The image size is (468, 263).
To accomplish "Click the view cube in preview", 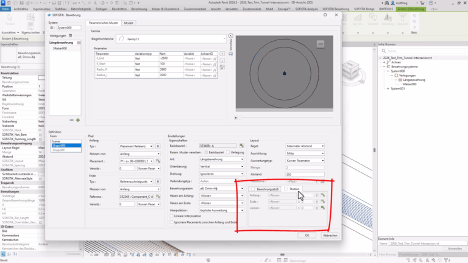I will (321, 44).
